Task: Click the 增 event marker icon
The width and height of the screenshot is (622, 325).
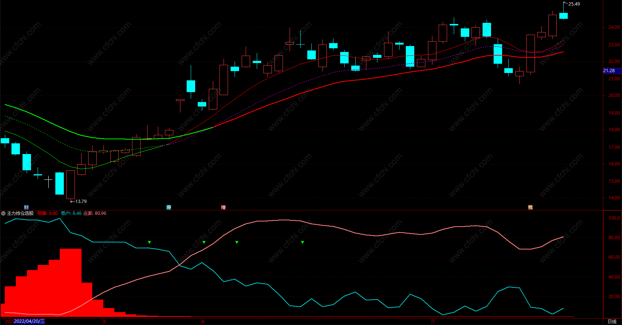Action: [223, 207]
